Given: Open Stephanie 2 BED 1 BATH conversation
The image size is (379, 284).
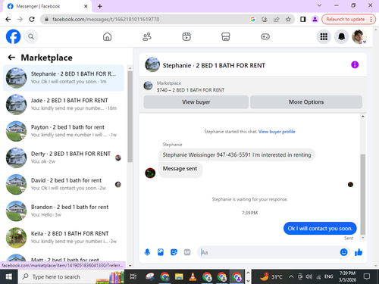Looking at the screenshot, I should [x=64, y=78].
